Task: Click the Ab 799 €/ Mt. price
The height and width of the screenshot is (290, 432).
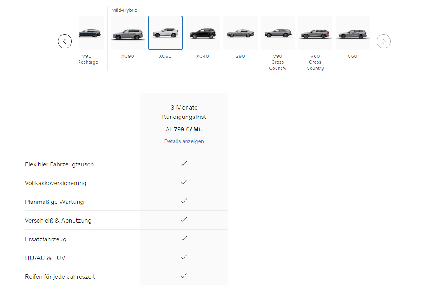Action: [x=184, y=129]
